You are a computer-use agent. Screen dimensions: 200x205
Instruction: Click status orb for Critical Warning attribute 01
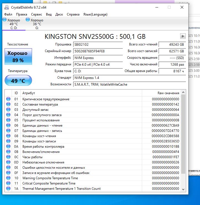click(8, 99)
